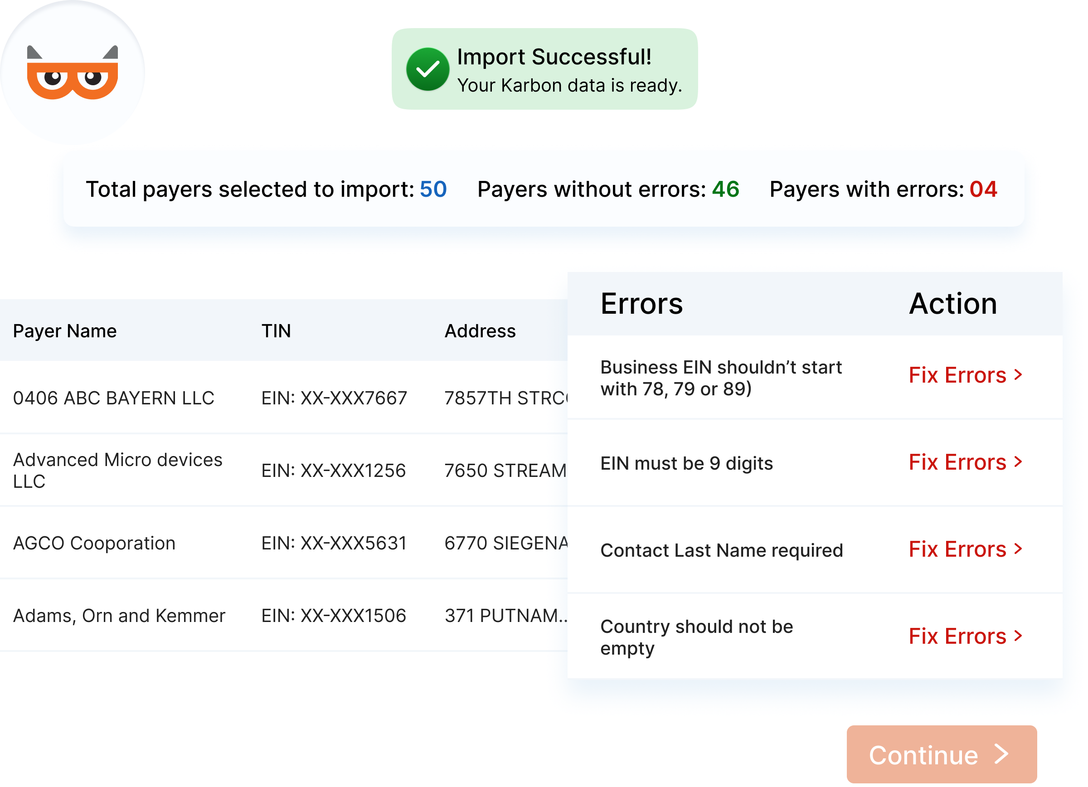Click the arrow icon on Continue button
This screenshot has width=1088, height=787.
click(1001, 754)
